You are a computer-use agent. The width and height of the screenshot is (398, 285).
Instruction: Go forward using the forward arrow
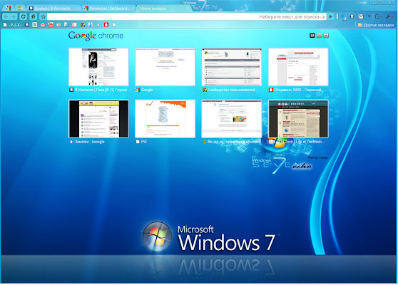pyautogui.click(x=14, y=16)
